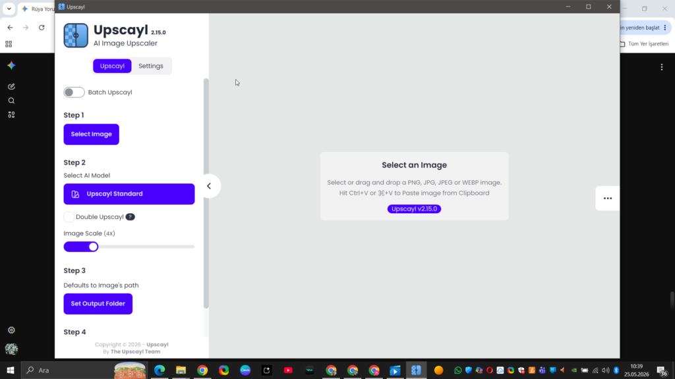Click the Image Scale slider handle
The height and width of the screenshot is (379, 675).
[93, 247]
